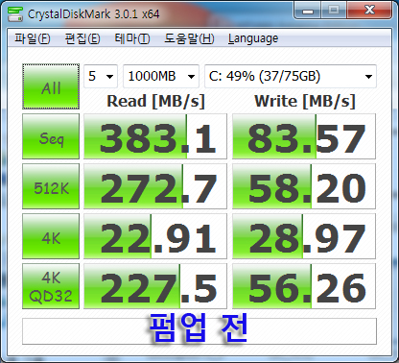Minimize the CrystalDiskMark window
This screenshot has height=363, width=399.
307,11
